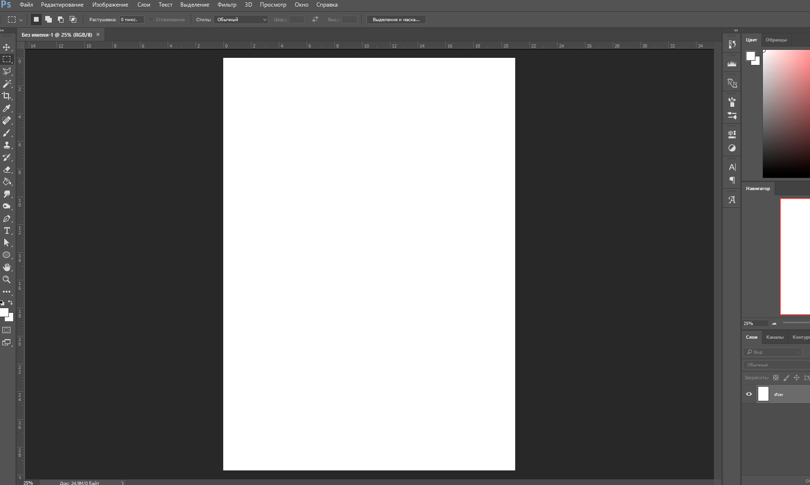
Task: Pick a color in the color field
Action: pyautogui.click(x=786, y=114)
